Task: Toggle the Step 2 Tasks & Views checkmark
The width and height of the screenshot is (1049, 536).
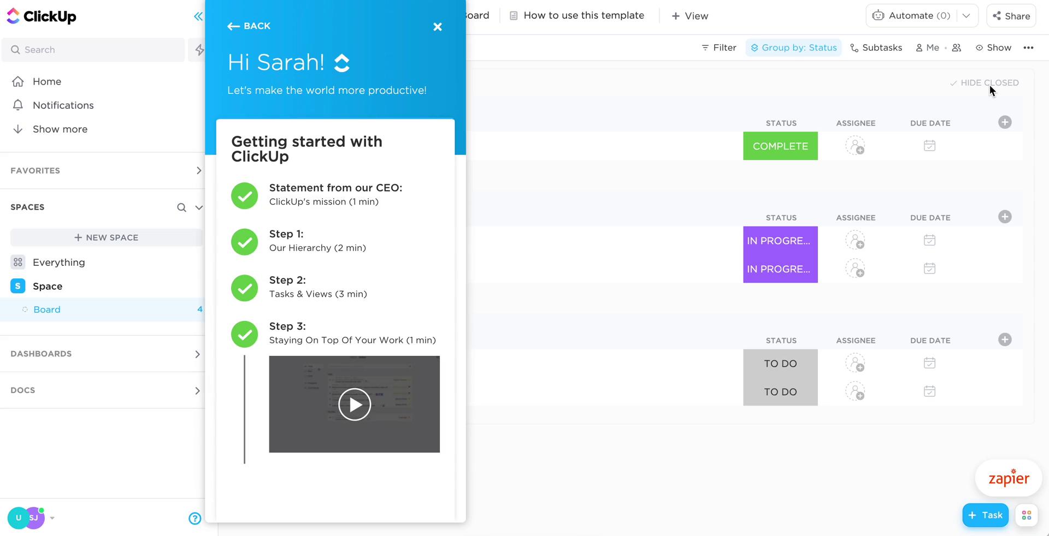Action: point(244,288)
